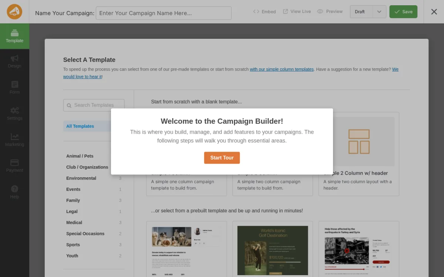
Task: Open the simple column templates link
Action: 282,69
